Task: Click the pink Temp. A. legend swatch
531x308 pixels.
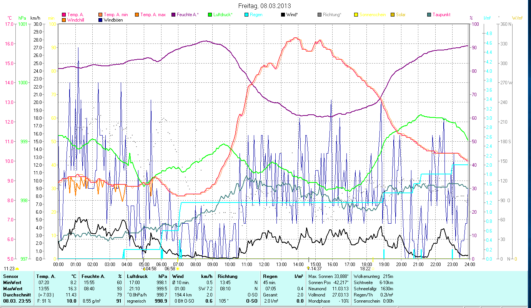Action: 64,15
